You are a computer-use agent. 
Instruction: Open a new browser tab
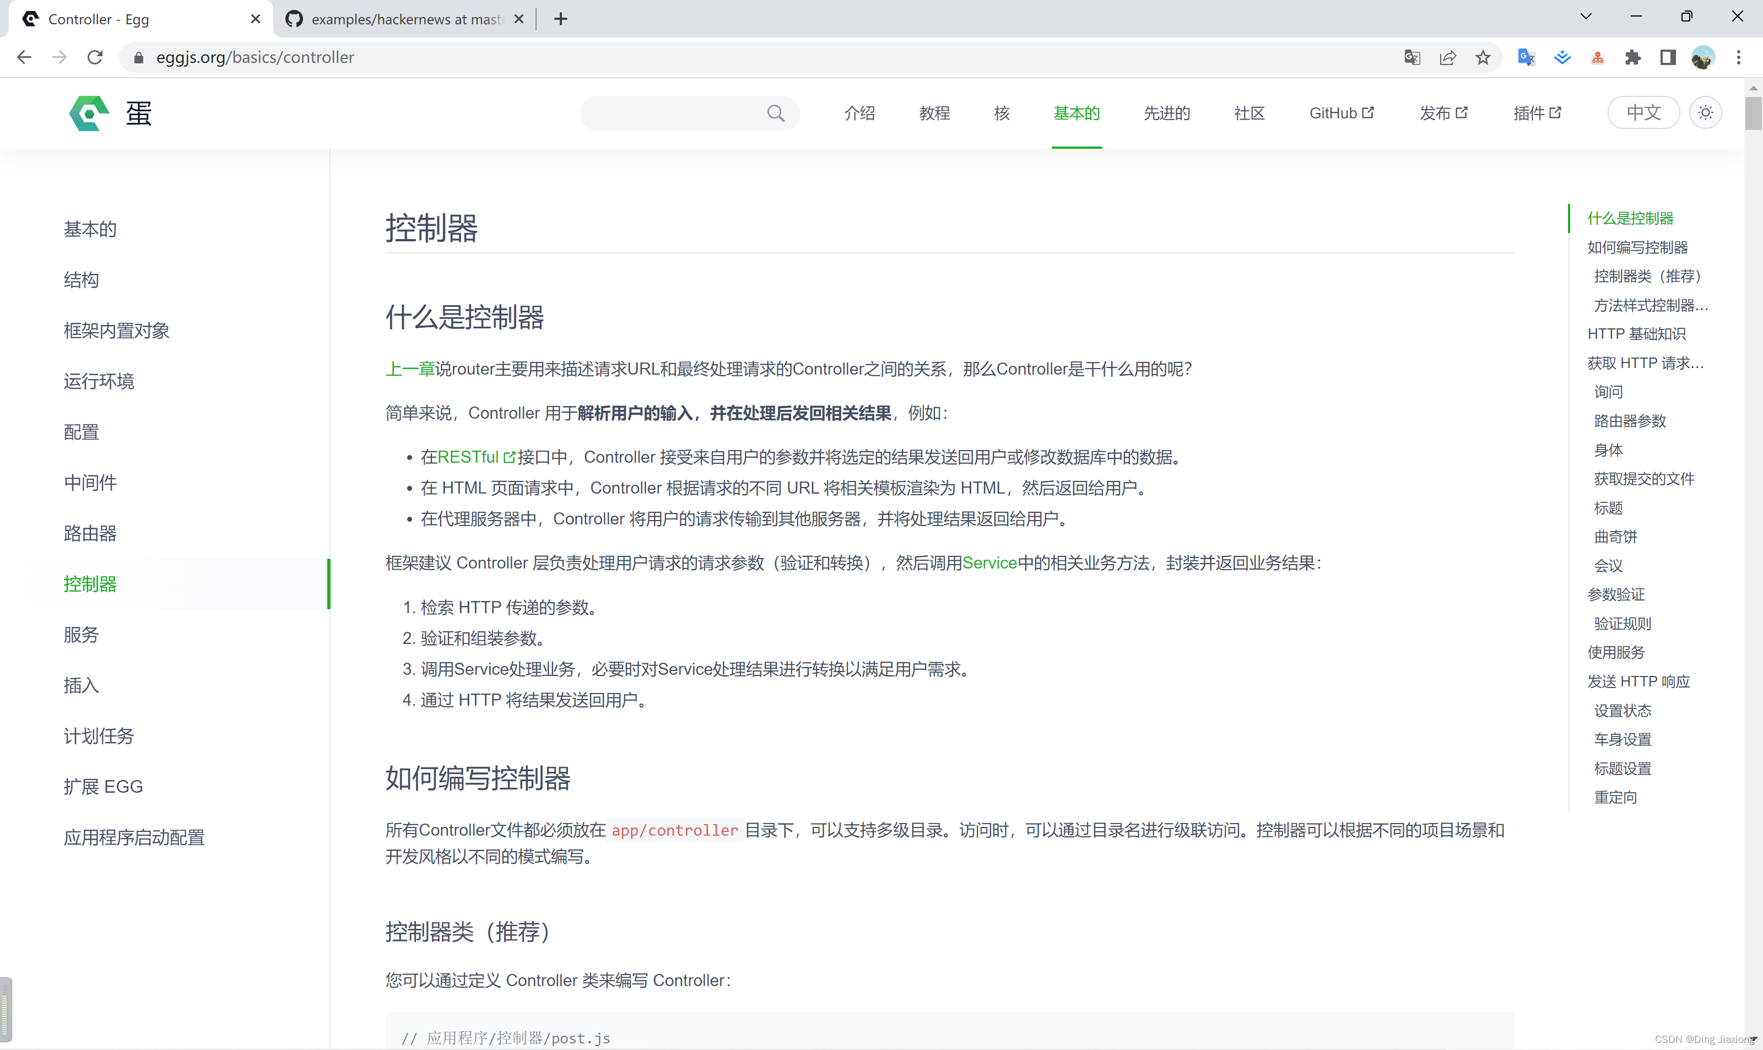click(560, 19)
